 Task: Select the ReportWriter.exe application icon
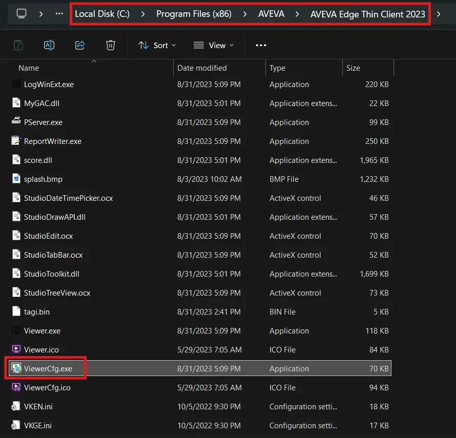15,141
